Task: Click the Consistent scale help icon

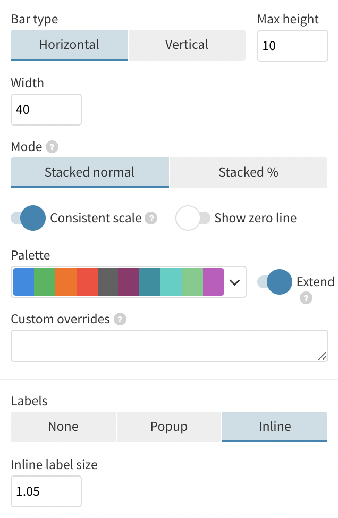Action: click(152, 218)
